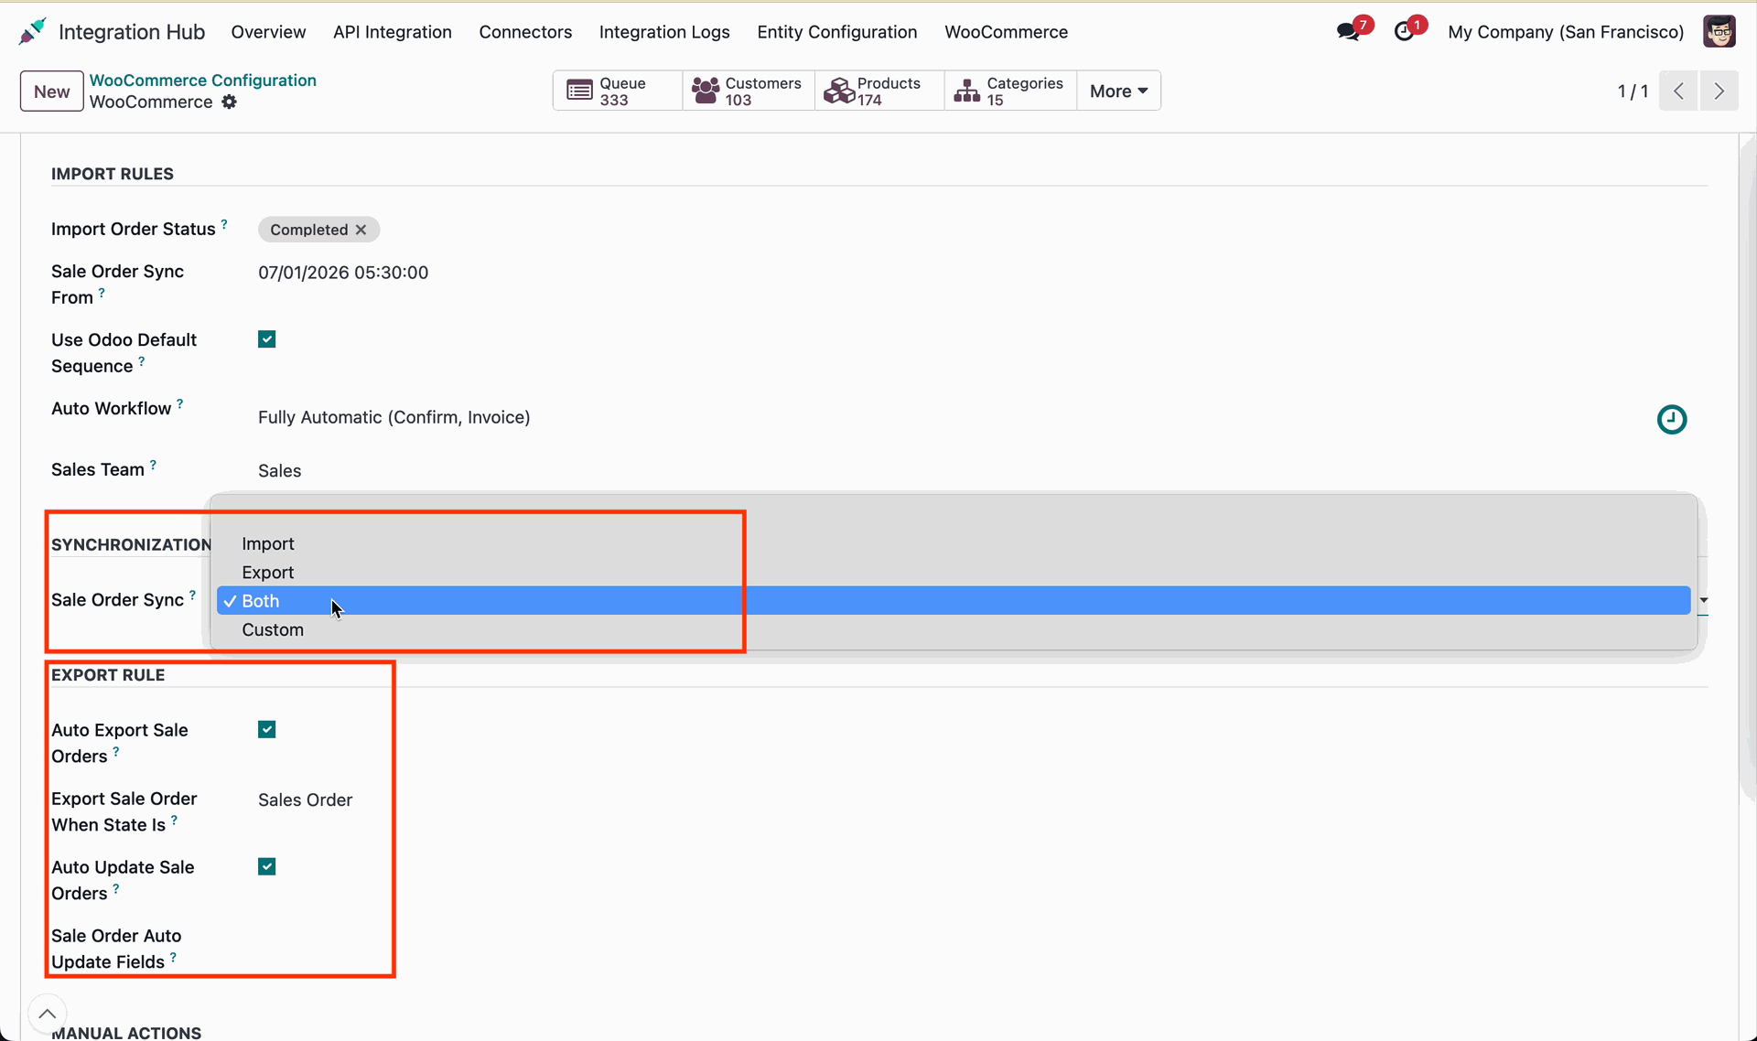
Task: Click the vertical scrollbar on the right
Action: (x=1748, y=467)
